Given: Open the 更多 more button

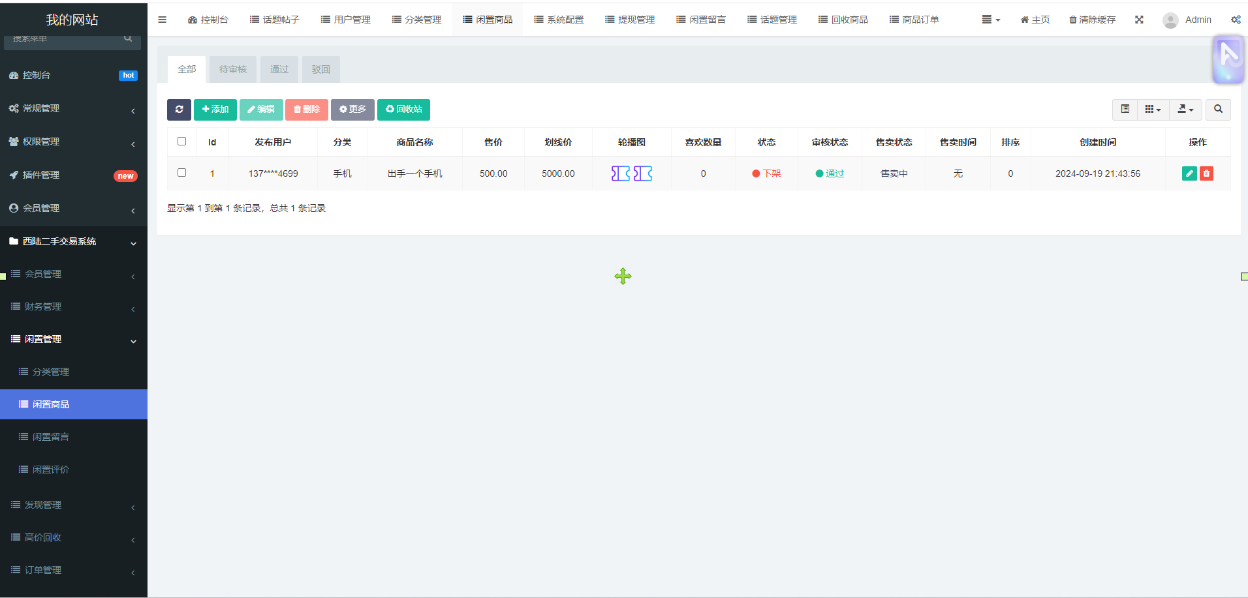Looking at the screenshot, I should (352, 110).
